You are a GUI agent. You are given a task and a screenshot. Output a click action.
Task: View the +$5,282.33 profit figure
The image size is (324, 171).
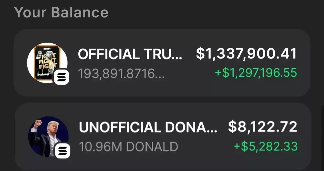(265, 146)
